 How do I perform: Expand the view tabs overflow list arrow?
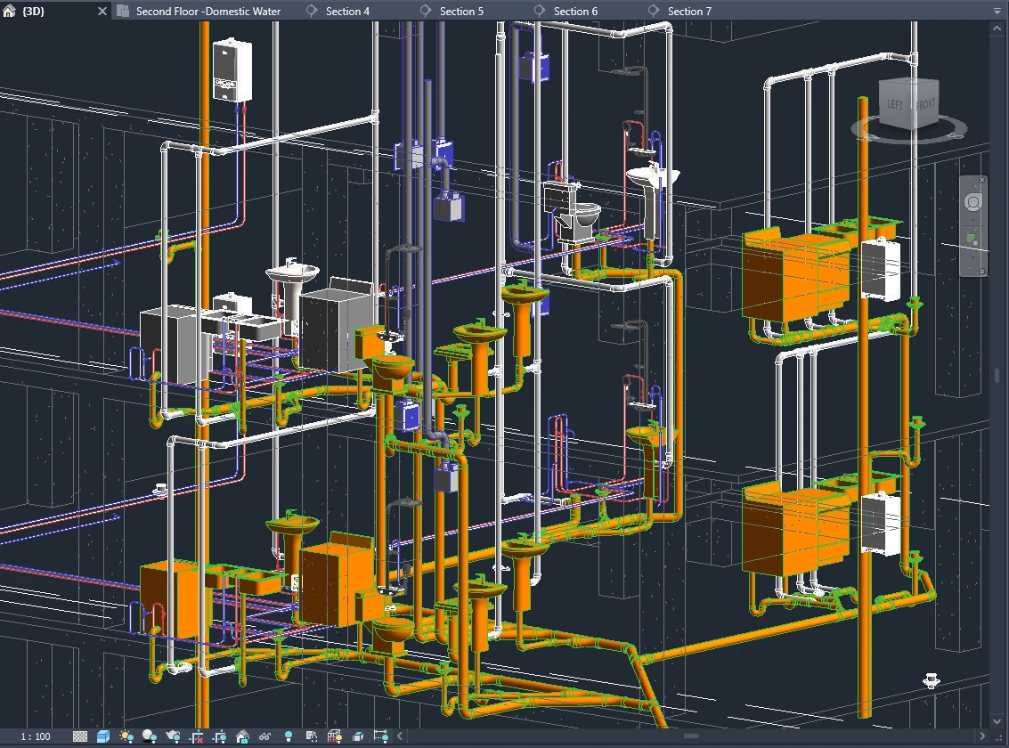click(998, 11)
